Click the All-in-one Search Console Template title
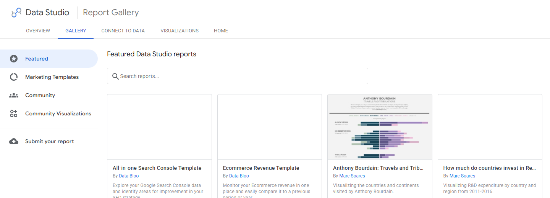 (x=157, y=168)
